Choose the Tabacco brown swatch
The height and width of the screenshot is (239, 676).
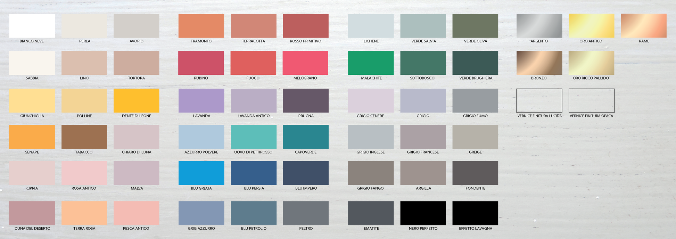click(84, 137)
